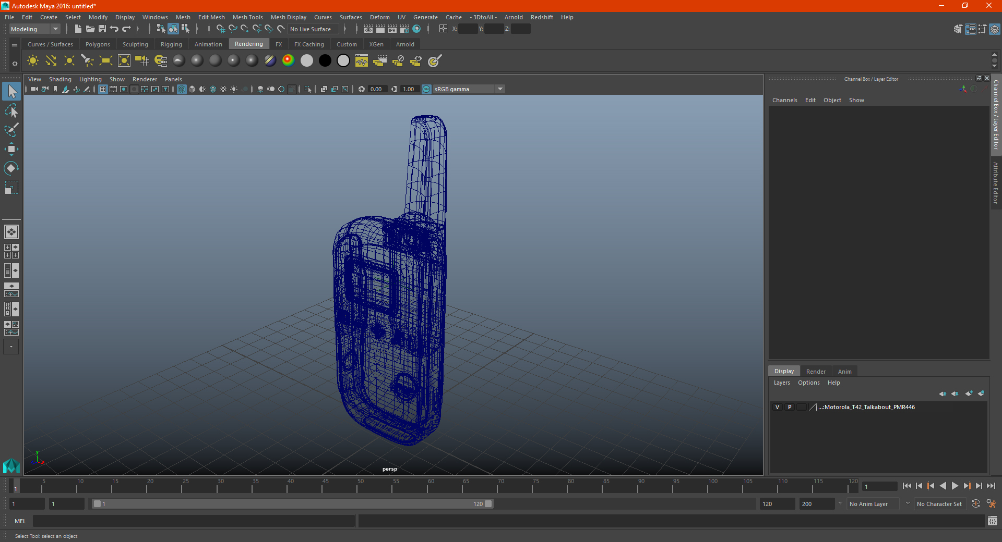
Task: Open layer editor Options menu
Action: (808, 383)
